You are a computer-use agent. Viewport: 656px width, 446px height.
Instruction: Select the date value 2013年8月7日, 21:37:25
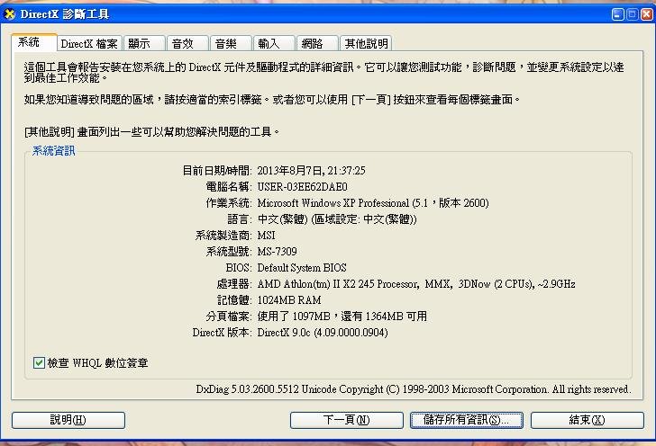(x=311, y=170)
